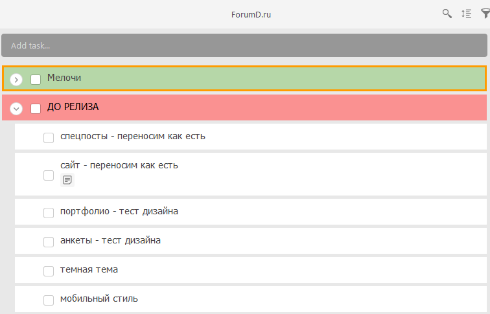Screen dimensions: 490x314
Task: Collapse the ДО РЕЛИЗА task group
Action: tap(17, 108)
